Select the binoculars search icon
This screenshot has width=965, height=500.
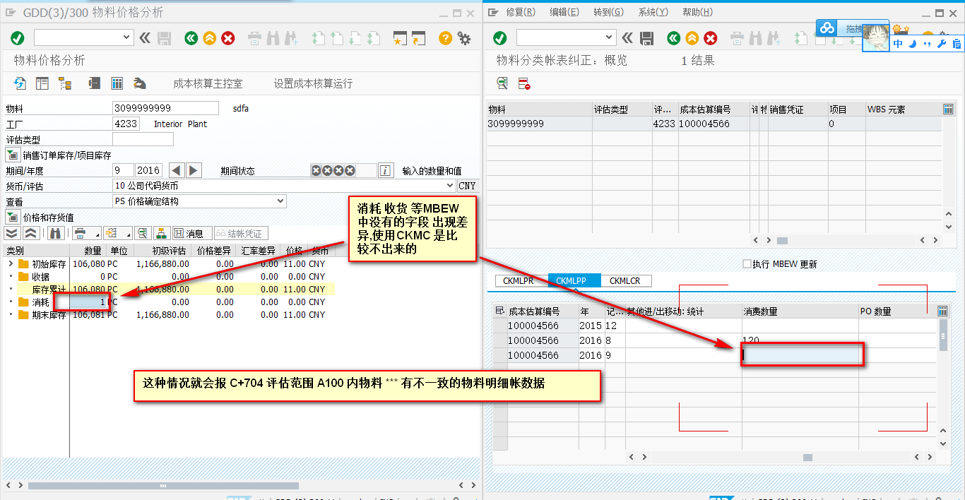57,232
